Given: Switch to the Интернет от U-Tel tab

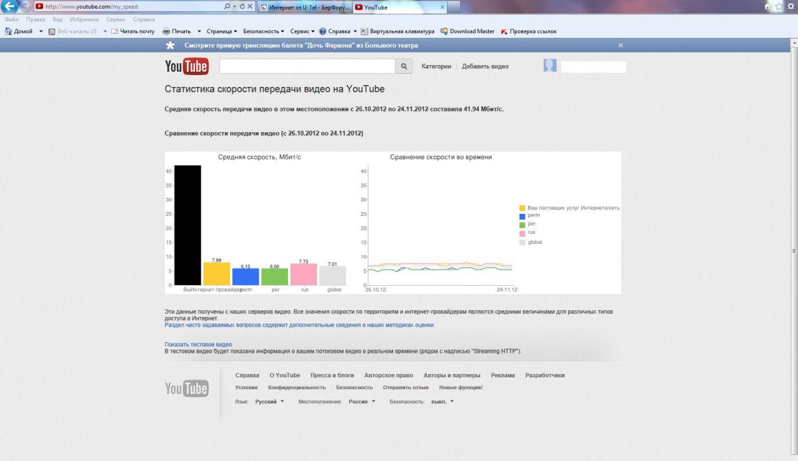Looking at the screenshot, I should [x=303, y=7].
